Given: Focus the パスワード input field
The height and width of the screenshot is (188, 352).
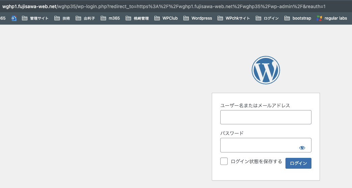Looking at the screenshot, I should (x=266, y=145).
